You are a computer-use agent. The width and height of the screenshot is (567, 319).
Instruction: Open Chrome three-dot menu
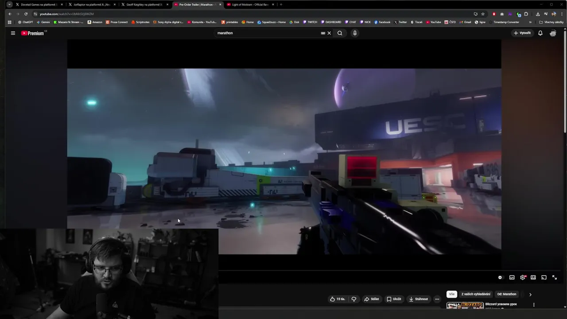[562, 14]
